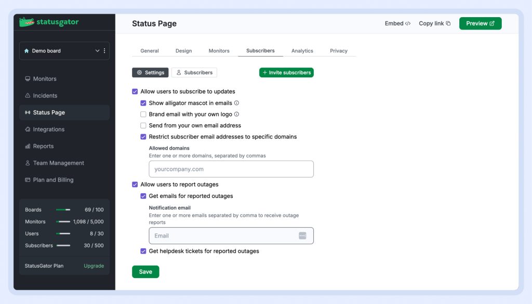Check Send from your own email address
The height and width of the screenshot is (304, 532).
[x=143, y=125]
